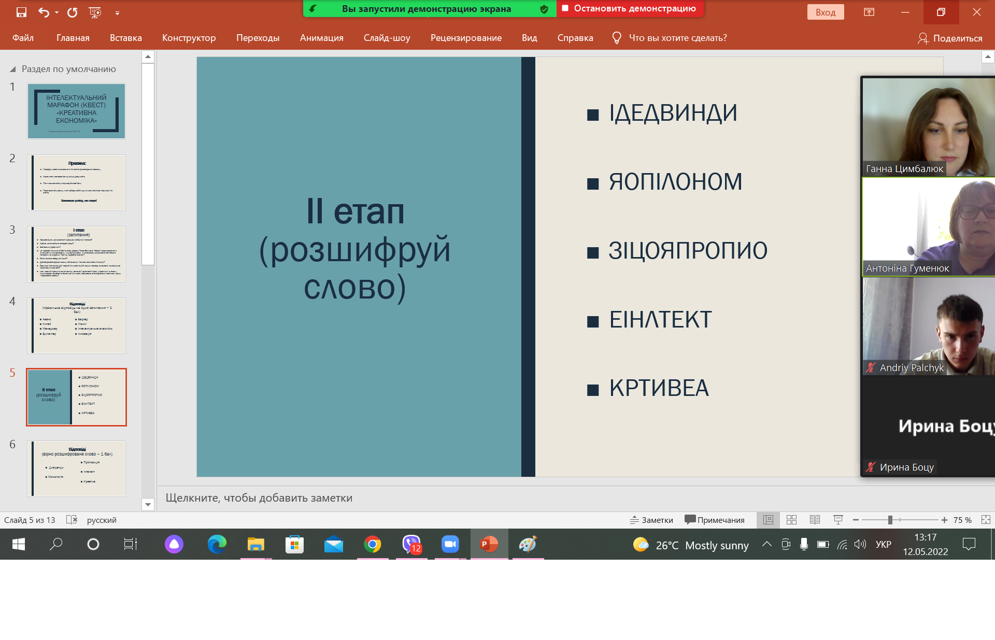This screenshot has height=640, width=995.
Task: Toggle the Comments pane (Примечания)
Action: point(715,520)
